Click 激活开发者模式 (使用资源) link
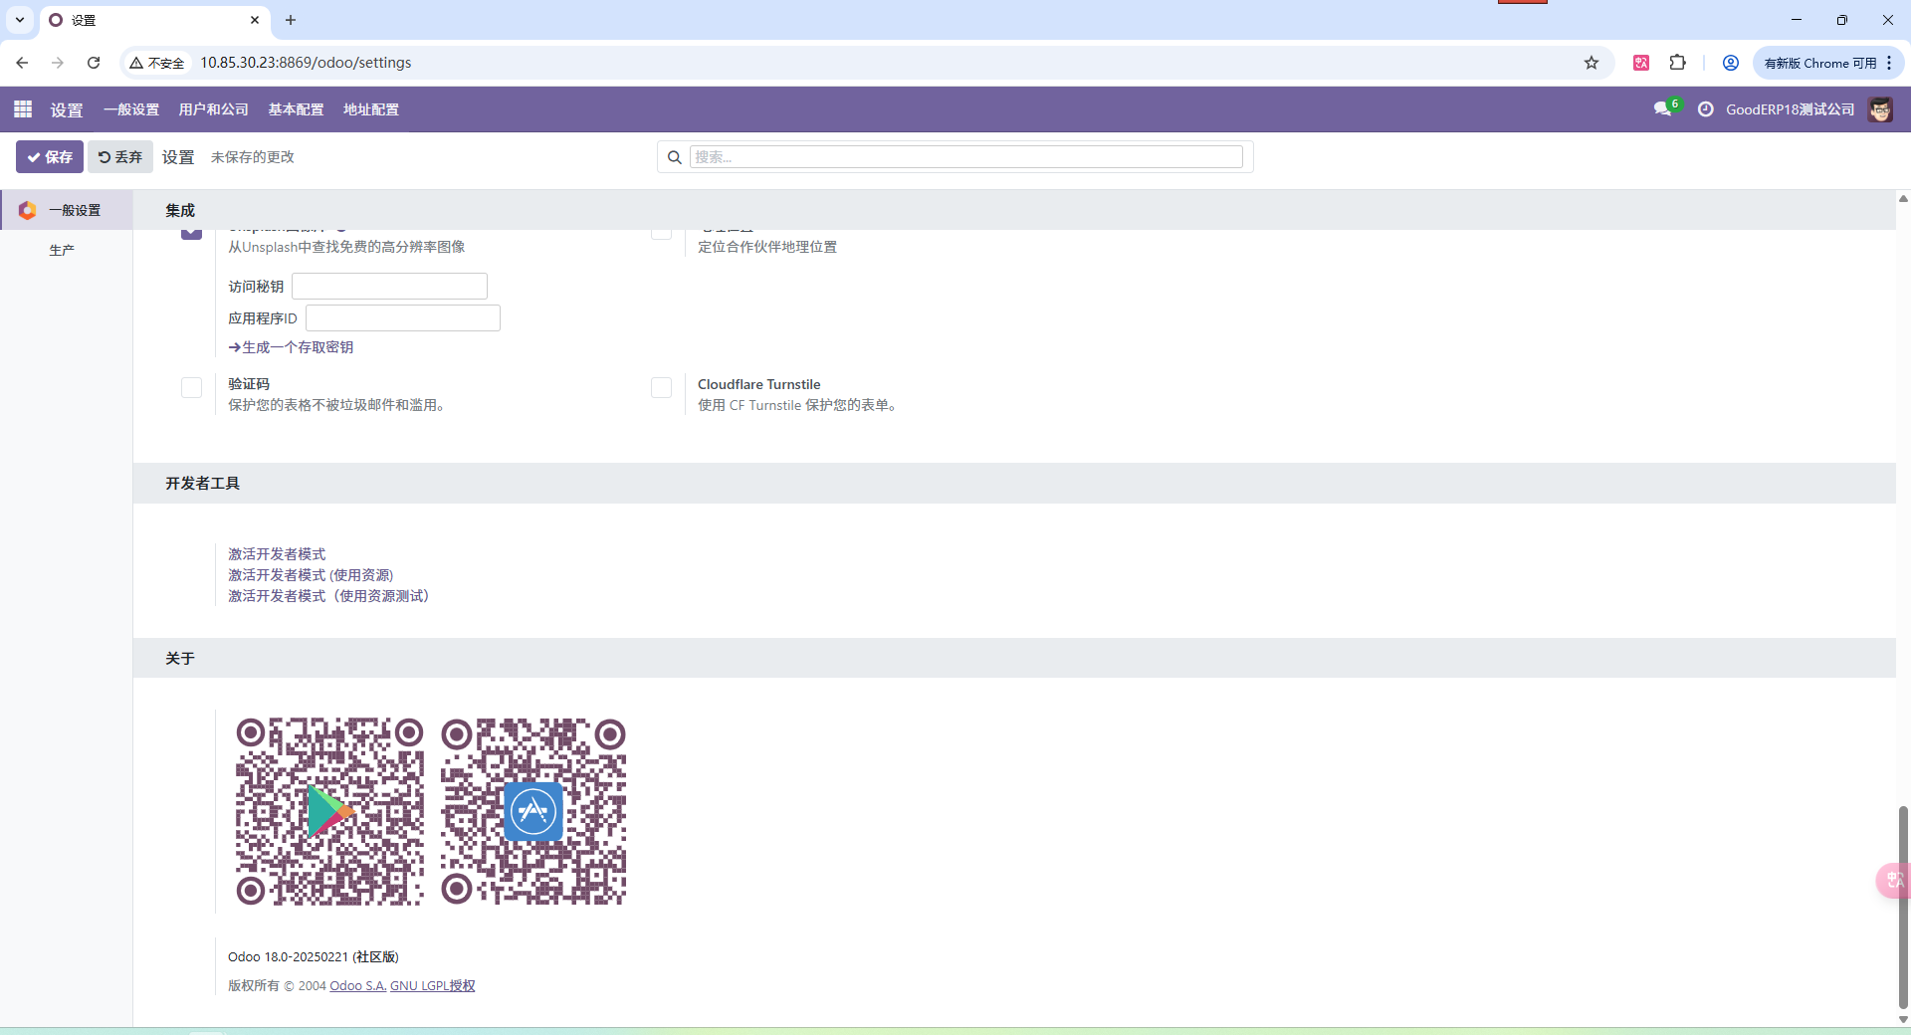Viewport: 1911px width, 1035px height. point(311,575)
